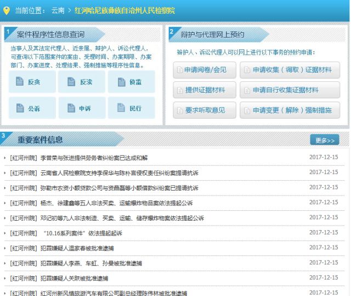
Task: Select the 申诉 query label
Action: point(85,109)
